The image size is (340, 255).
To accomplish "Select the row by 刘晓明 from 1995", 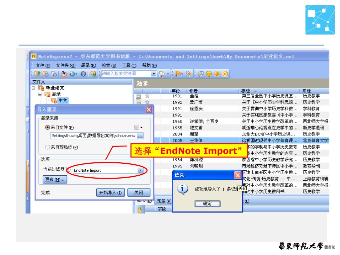I will pos(242,166).
